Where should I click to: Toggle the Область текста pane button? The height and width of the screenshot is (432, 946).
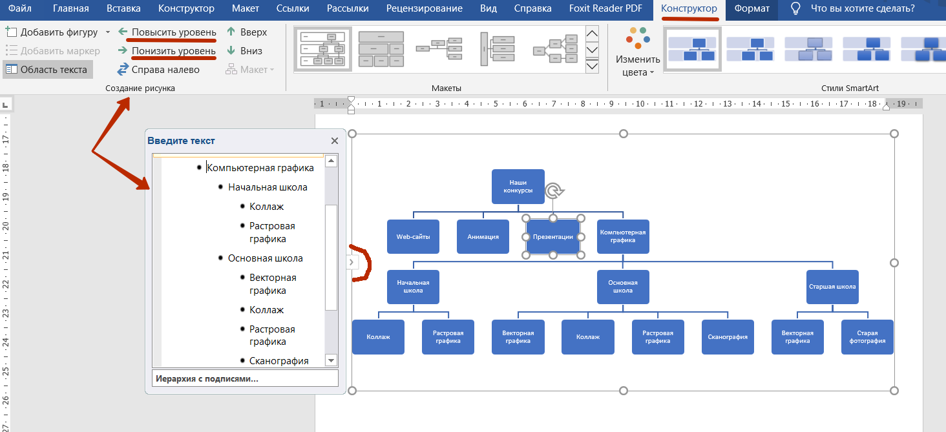48,70
